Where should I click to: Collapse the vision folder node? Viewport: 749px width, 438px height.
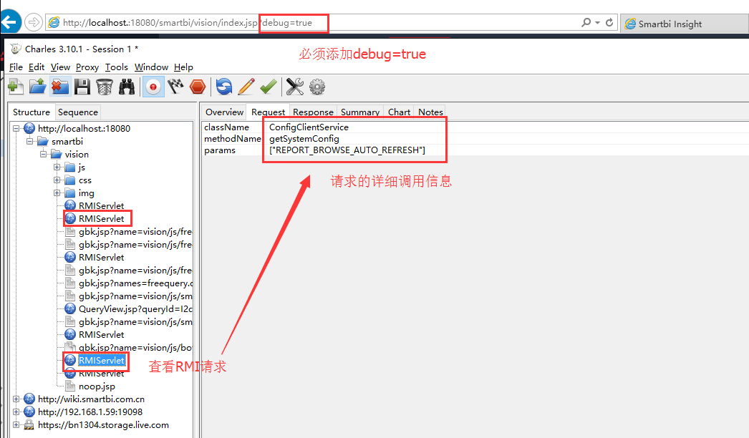(x=44, y=155)
